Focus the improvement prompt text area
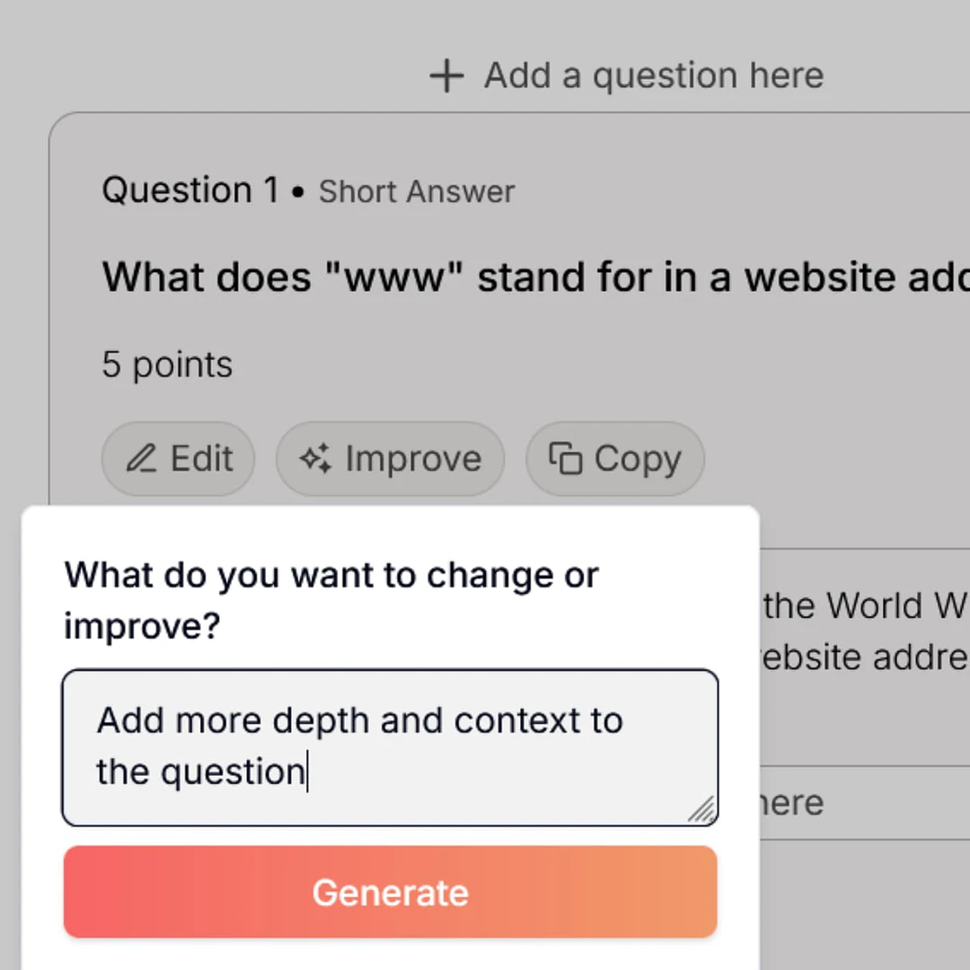The height and width of the screenshot is (970, 970). [389, 746]
